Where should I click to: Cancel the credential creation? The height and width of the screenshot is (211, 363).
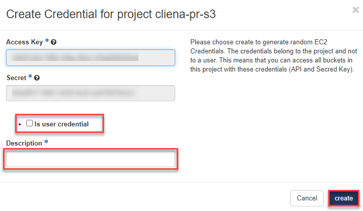pos(307,198)
